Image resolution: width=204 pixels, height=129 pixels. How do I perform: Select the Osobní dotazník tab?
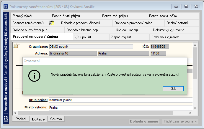[182, 23]
